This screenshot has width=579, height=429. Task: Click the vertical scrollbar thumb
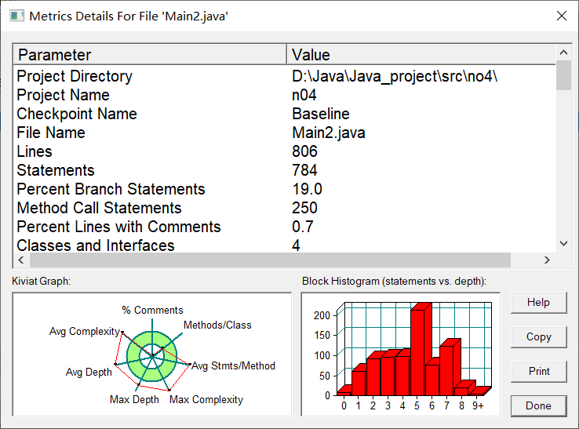tap(563, 75)
